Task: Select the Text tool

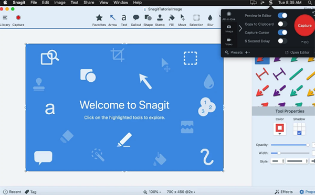Action: tap(124, 20)
